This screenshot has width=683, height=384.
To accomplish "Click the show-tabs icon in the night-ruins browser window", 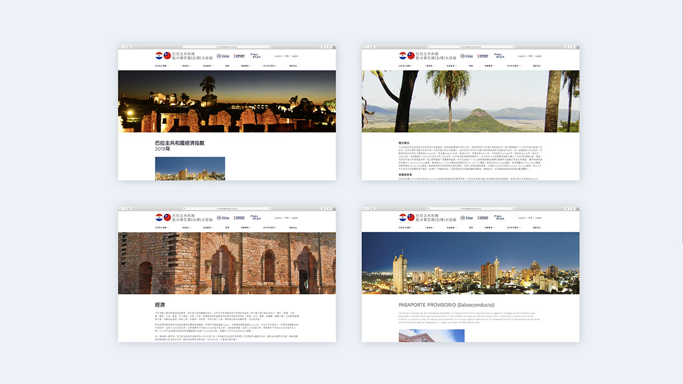I will (328, 47).
